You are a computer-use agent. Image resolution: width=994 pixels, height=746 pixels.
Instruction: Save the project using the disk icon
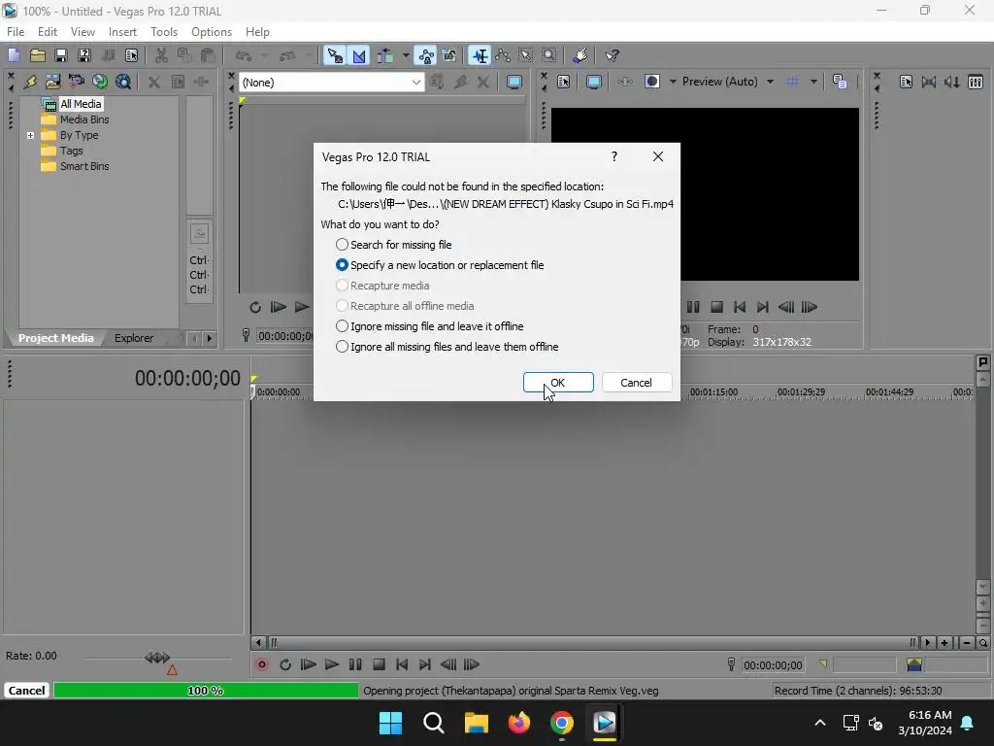coord(61,55)
